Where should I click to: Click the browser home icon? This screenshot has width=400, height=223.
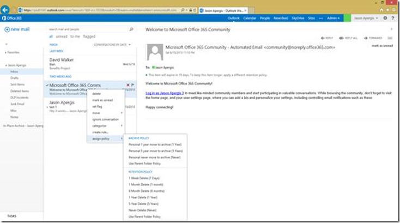381,10
